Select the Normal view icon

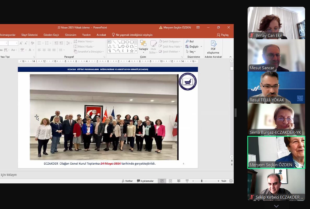[162, 181]
